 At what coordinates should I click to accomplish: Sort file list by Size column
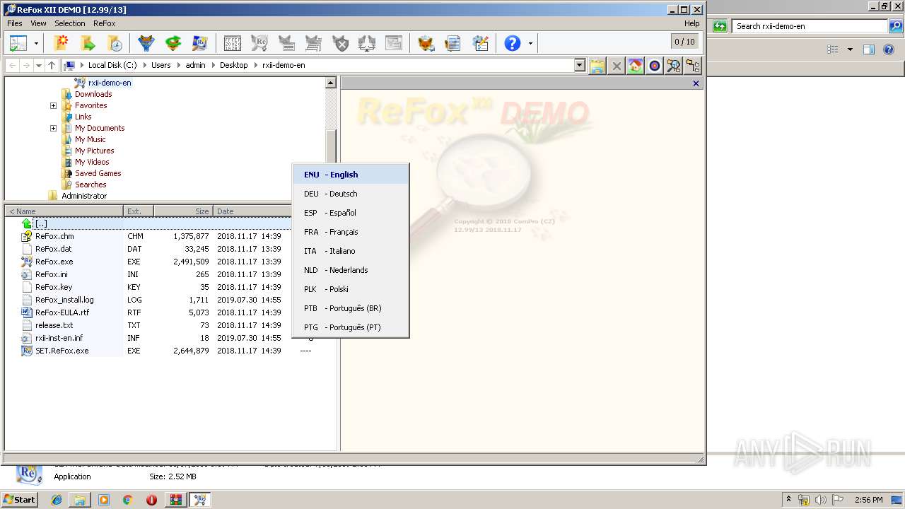[184, 211]
